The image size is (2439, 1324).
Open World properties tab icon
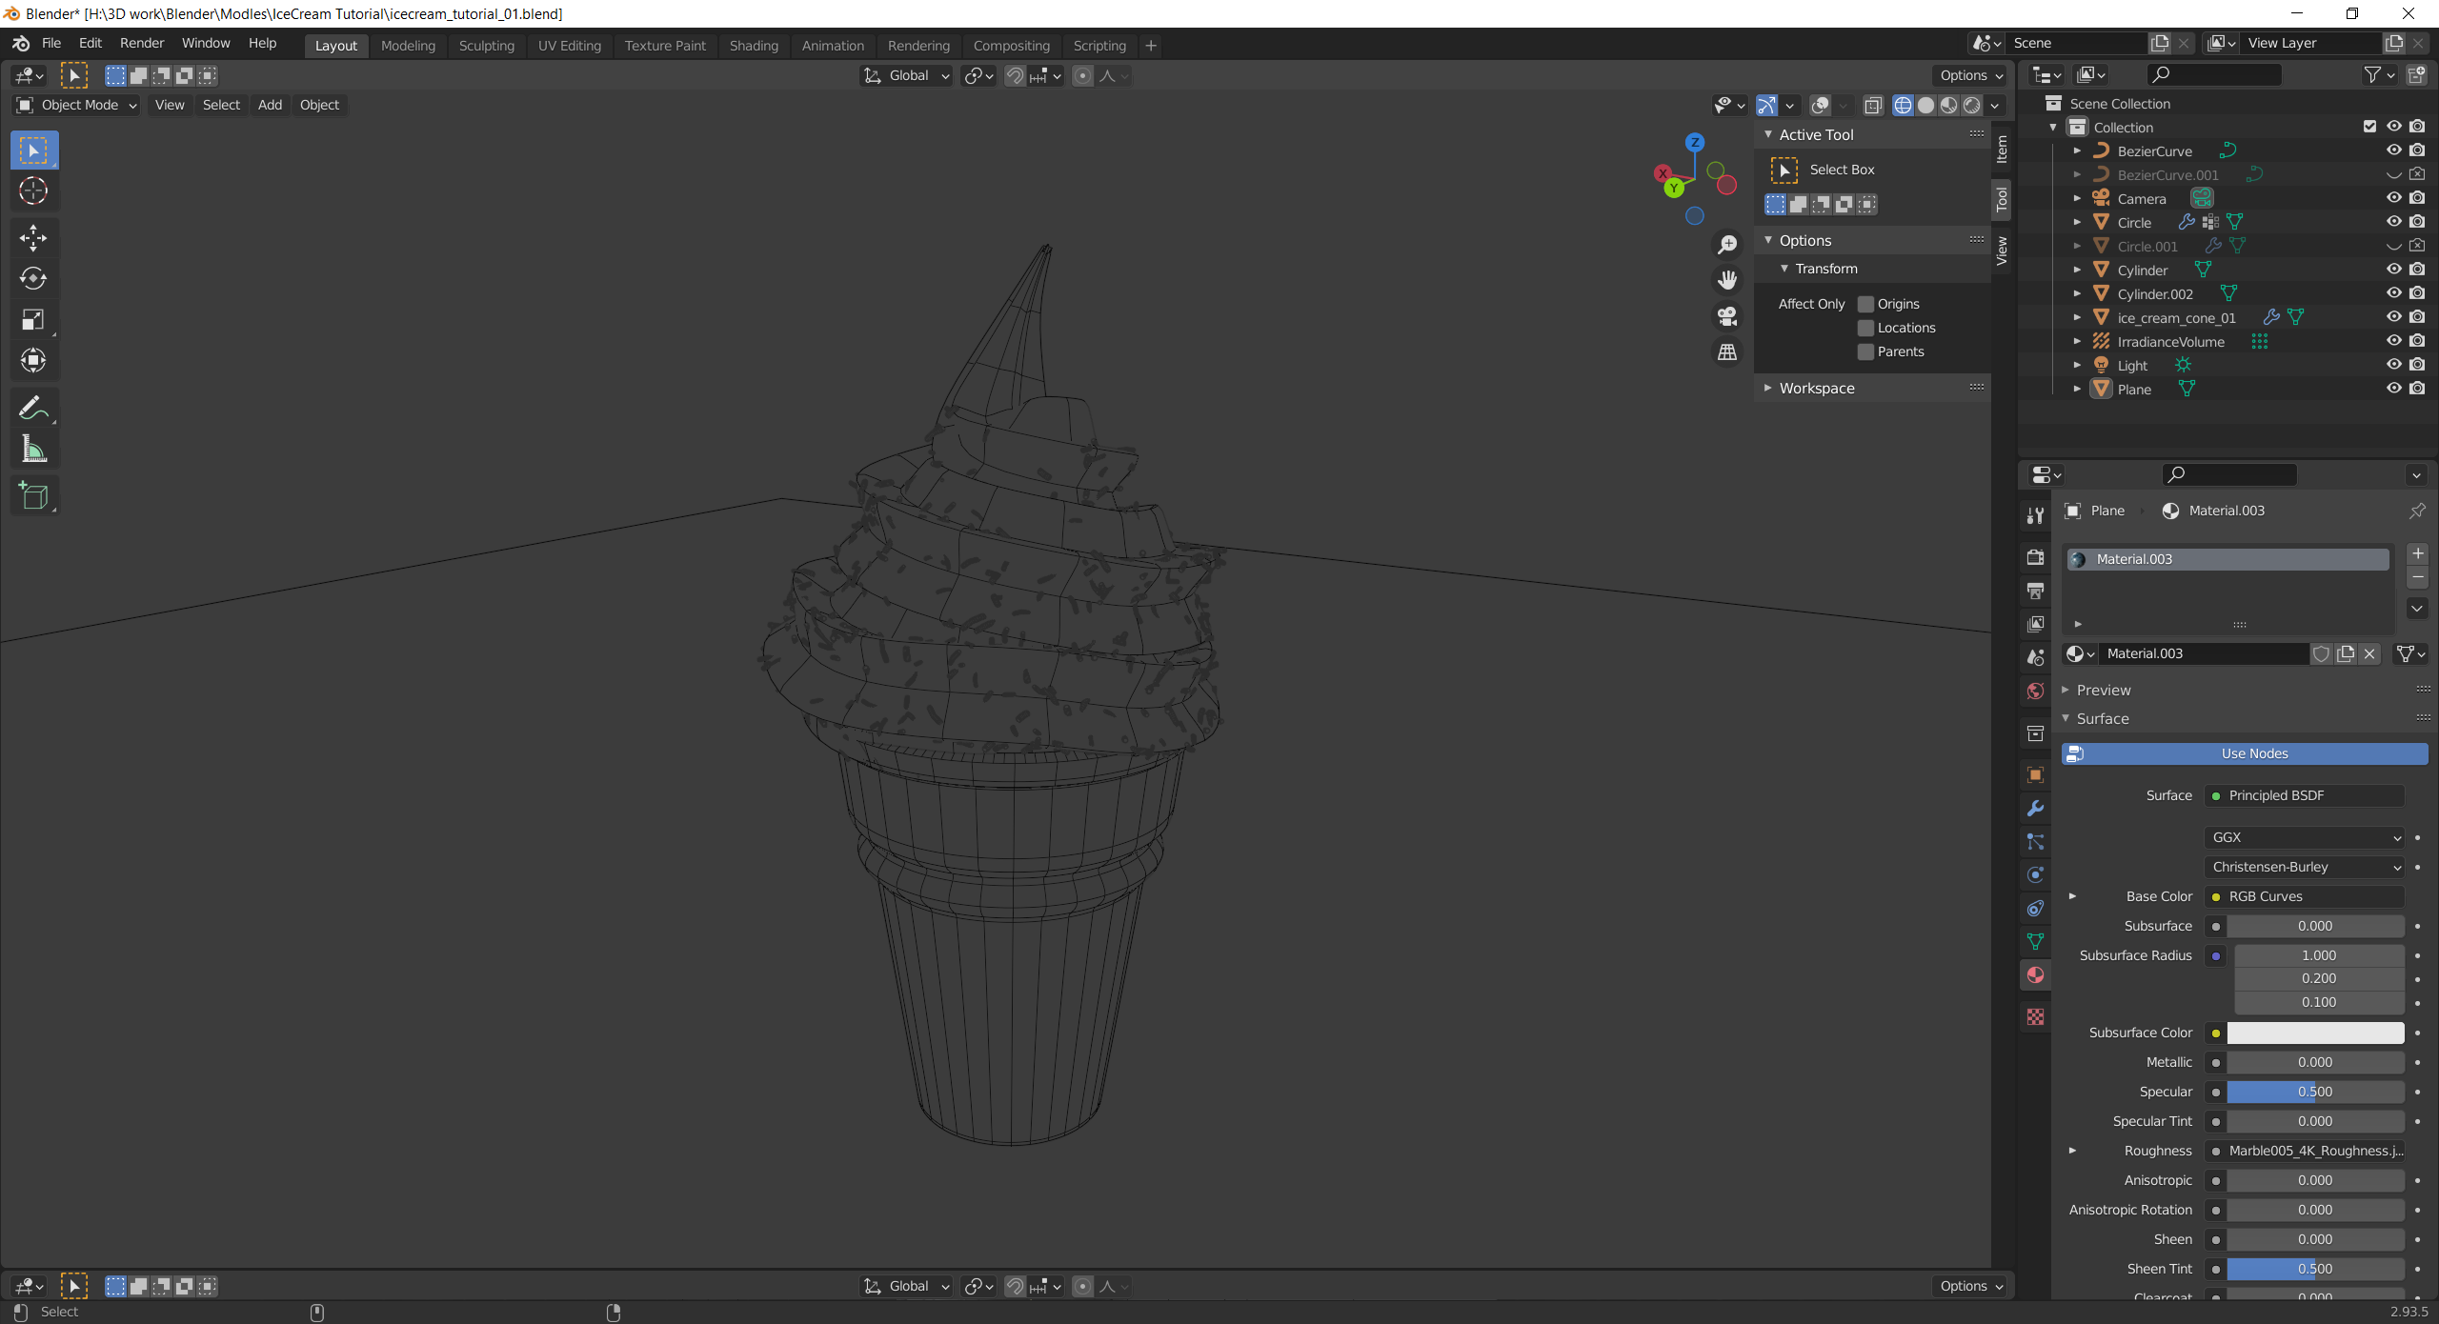coord(2036,691)
